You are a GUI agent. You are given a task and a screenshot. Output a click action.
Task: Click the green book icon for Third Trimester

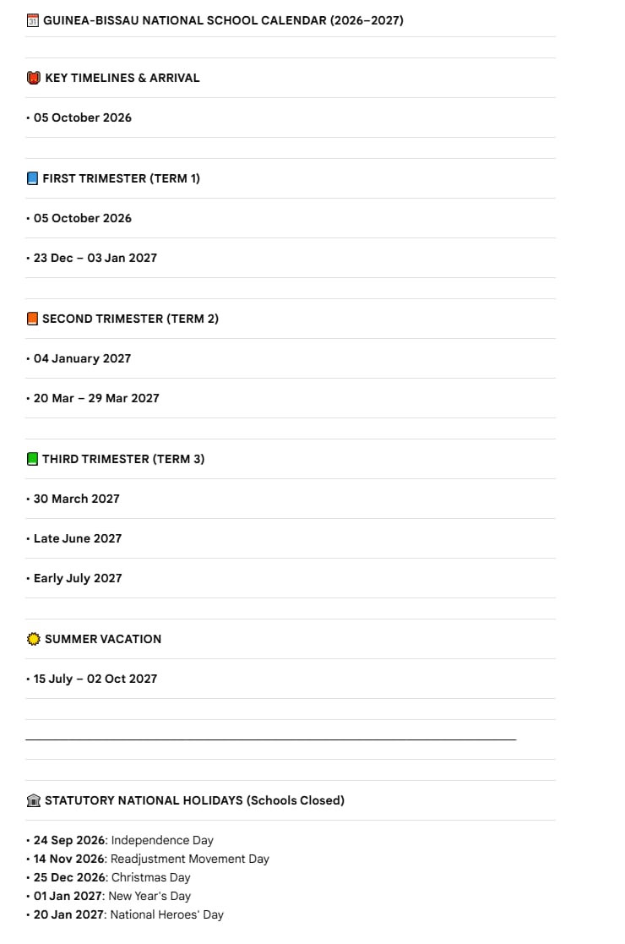coord(32,459)
